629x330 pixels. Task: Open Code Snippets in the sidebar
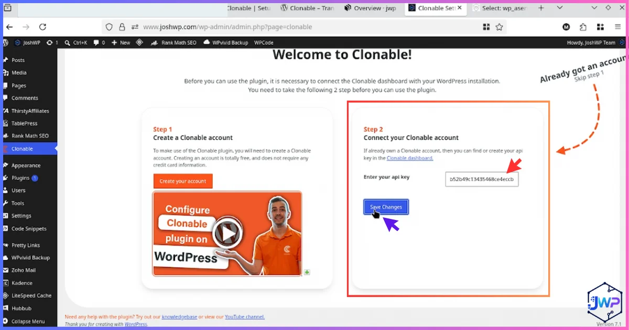[29, 228]
